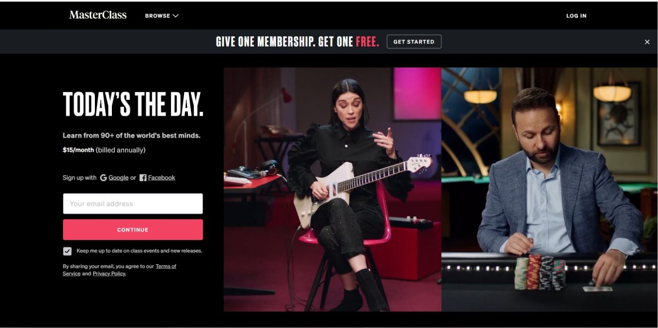
Task: Focus the Your email address field
Action: tap(133, 203)
